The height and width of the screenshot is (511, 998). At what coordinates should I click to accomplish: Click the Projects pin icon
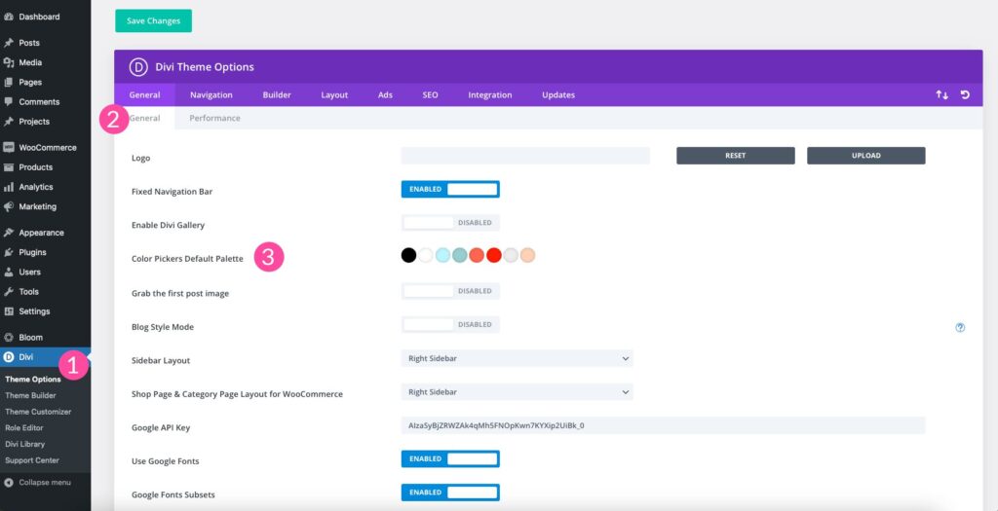8,122
